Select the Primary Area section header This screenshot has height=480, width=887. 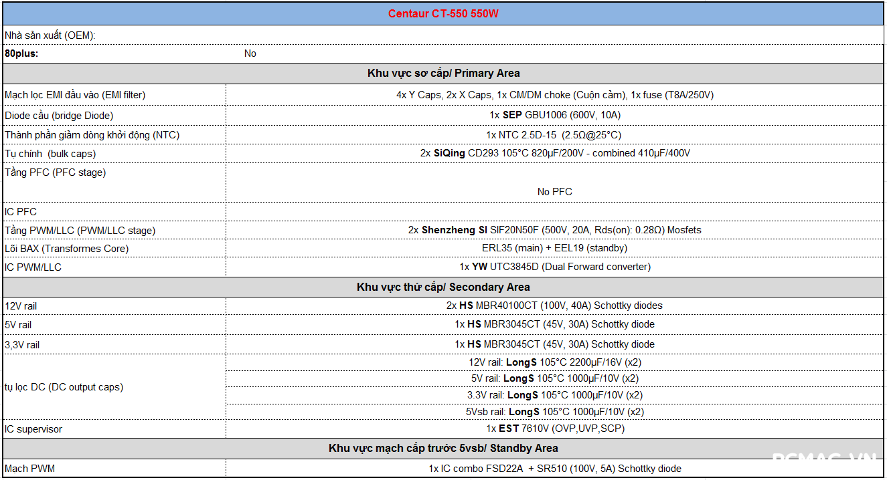pyautogui.click(x=443, y=74)
